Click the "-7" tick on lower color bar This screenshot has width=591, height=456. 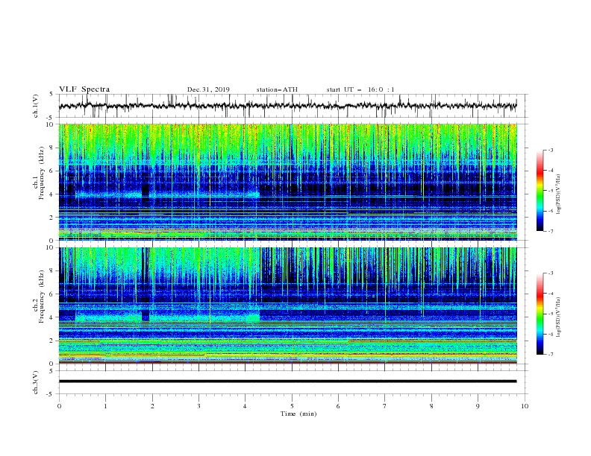coord(551,355)
